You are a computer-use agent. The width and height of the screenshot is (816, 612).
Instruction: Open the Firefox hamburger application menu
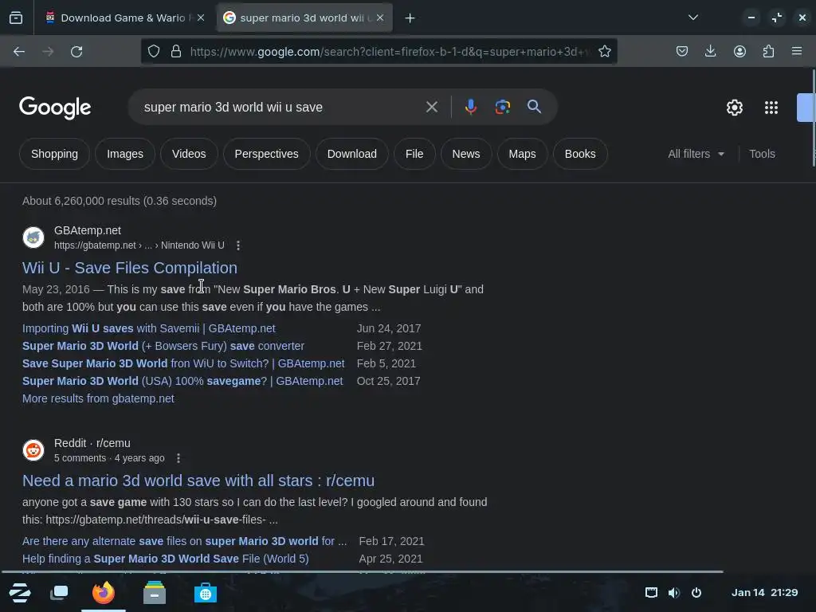click(797, 51)
